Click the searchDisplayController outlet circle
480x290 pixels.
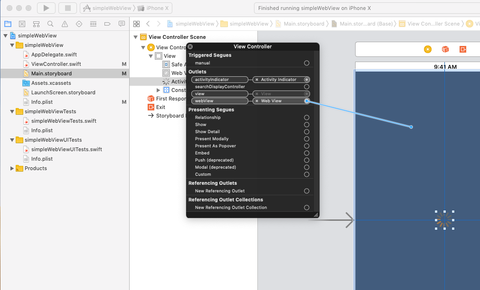click(307, 87)
